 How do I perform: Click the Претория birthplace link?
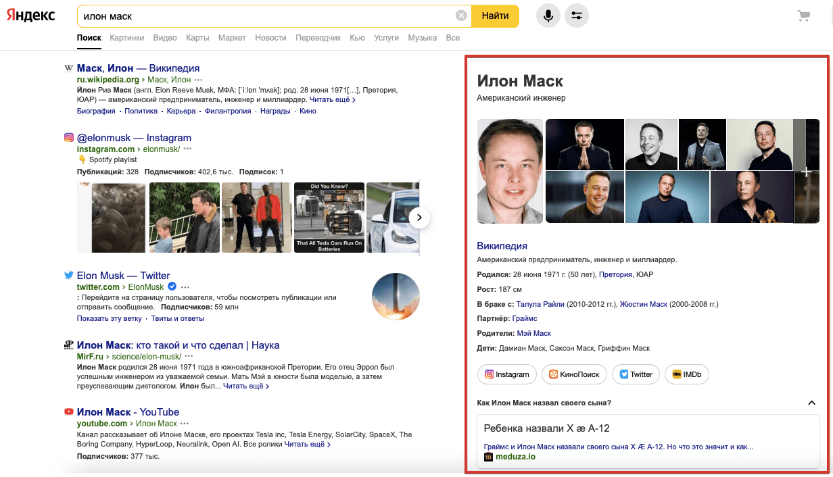[615, 275]
